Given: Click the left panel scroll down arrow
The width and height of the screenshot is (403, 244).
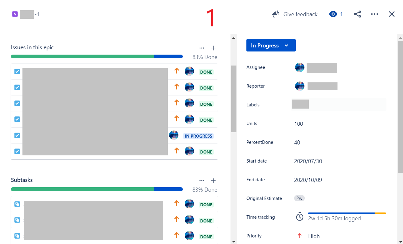Looking at the screenshot, I should (x=234, y=242).
